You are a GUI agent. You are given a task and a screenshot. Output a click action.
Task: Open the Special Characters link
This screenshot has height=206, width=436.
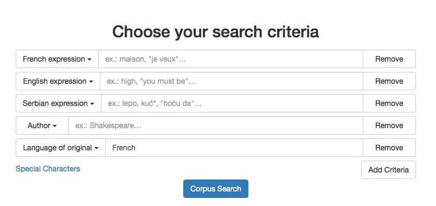(x=48, y=169)
